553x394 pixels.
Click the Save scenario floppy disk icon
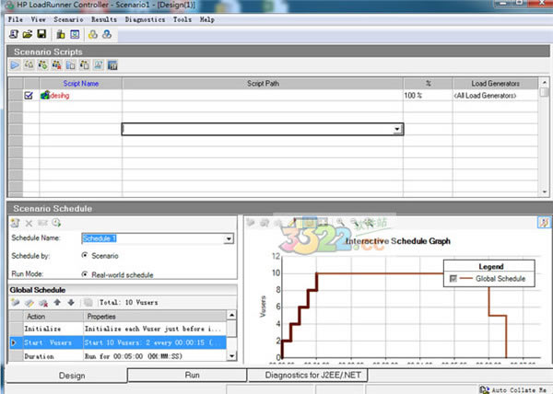point(40,33)
